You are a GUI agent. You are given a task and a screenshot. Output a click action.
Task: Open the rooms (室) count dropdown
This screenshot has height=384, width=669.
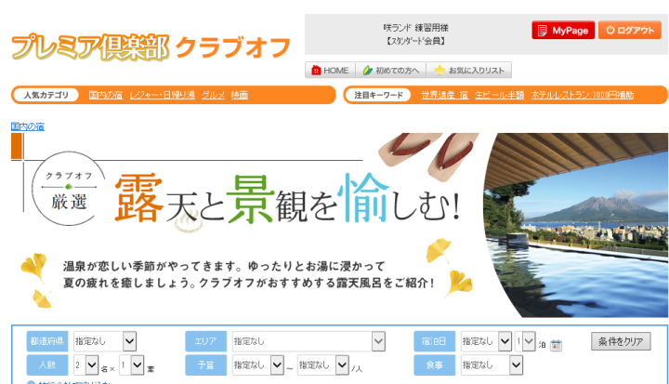(x=131, y=365)
